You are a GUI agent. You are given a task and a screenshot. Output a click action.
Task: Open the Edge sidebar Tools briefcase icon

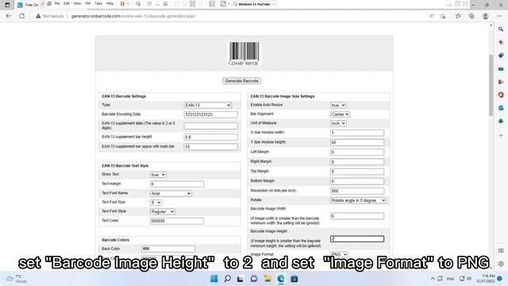[501, 69]
